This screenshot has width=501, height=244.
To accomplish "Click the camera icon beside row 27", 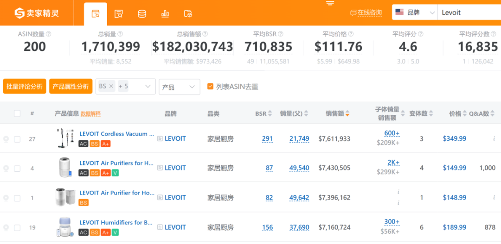I will click(x=6, y=139).
